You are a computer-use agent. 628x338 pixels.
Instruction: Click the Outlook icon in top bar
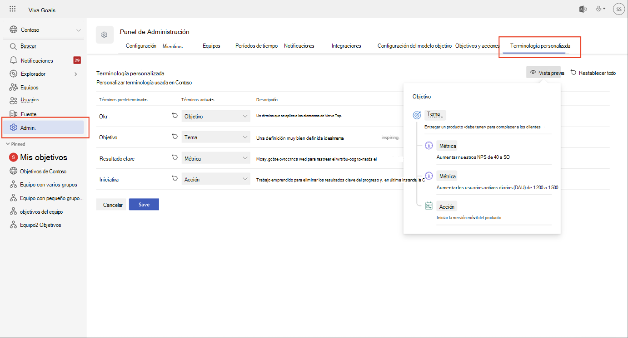point(582,9)
